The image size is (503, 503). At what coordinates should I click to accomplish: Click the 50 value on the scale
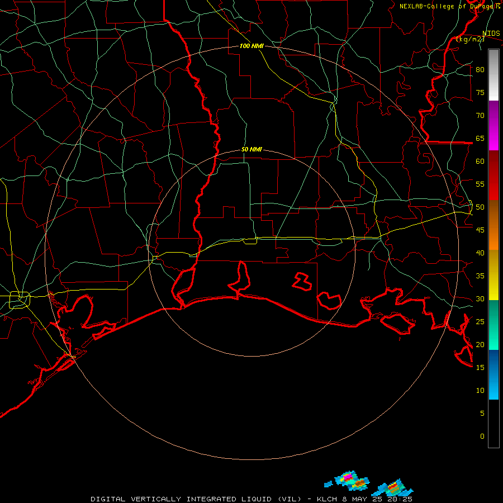click(x=480, y=207)
